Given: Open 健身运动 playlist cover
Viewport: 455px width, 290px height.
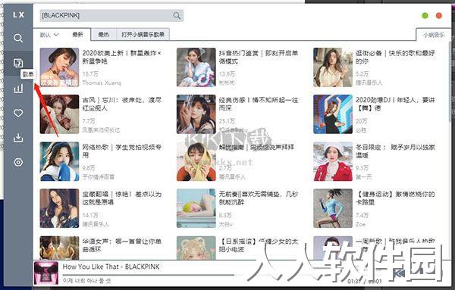Looking at the screenshot, I should point(333,208).
